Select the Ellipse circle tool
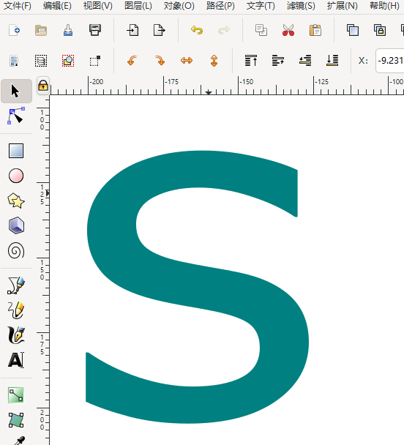Screen dimensions: 404x445 point(16,176)
